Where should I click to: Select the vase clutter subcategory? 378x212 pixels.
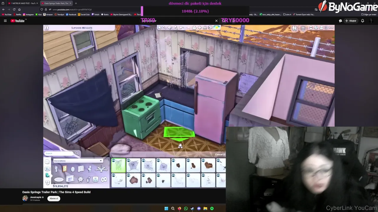click(88, 179)
